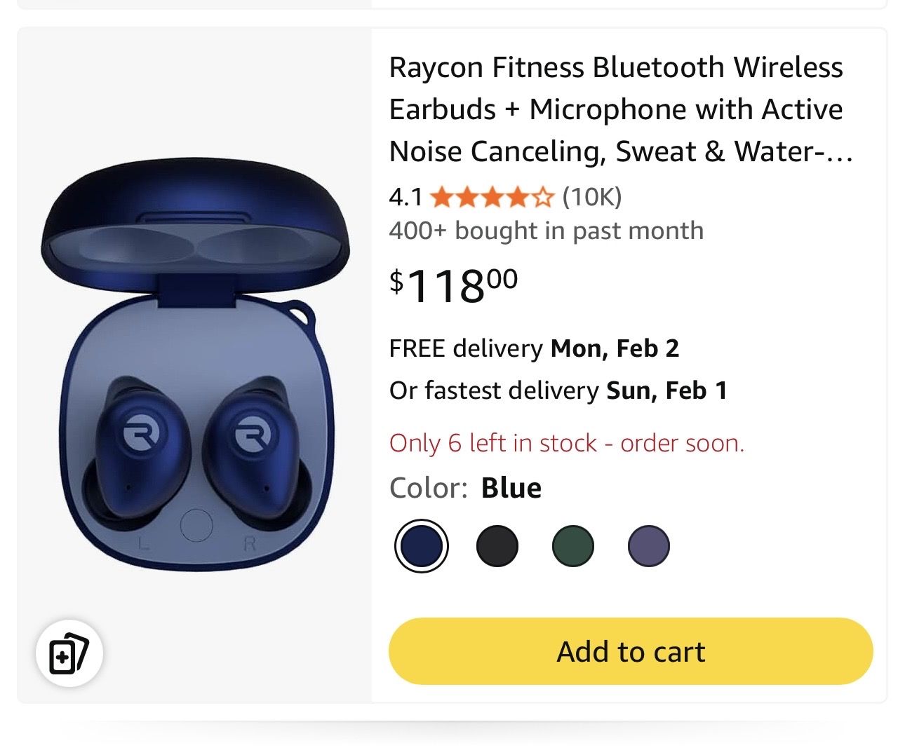Open the Raycon Fitness earbuds title link
The image size is (905, 755).
620,109
